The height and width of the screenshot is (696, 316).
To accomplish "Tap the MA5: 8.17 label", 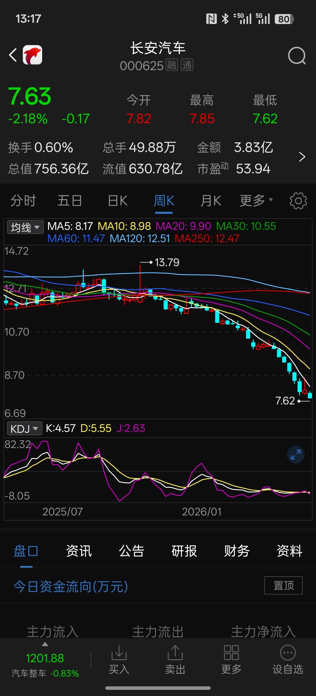I will coord(70,226).
